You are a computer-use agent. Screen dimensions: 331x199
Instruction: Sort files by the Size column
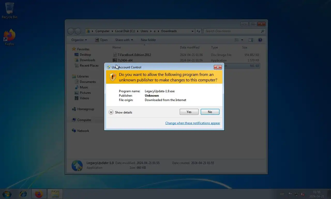point(245,47)
